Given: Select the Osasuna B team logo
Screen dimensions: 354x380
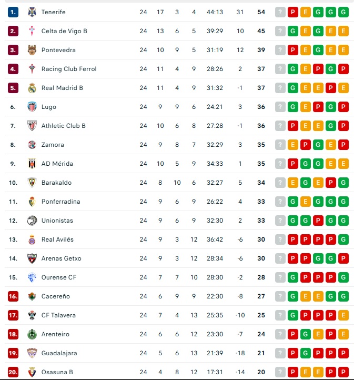Looking at the screenshot, I should click(x=32, y=372).
